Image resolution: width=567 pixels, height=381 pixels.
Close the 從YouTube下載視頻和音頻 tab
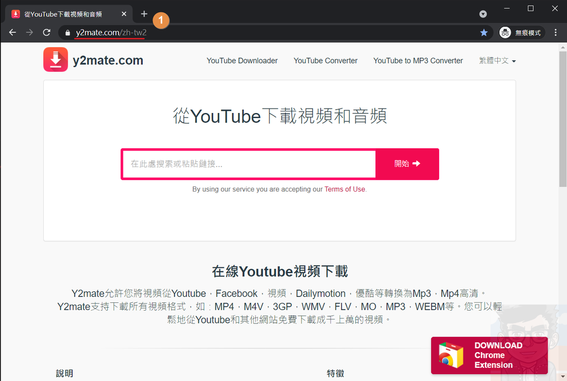point(123,14)
